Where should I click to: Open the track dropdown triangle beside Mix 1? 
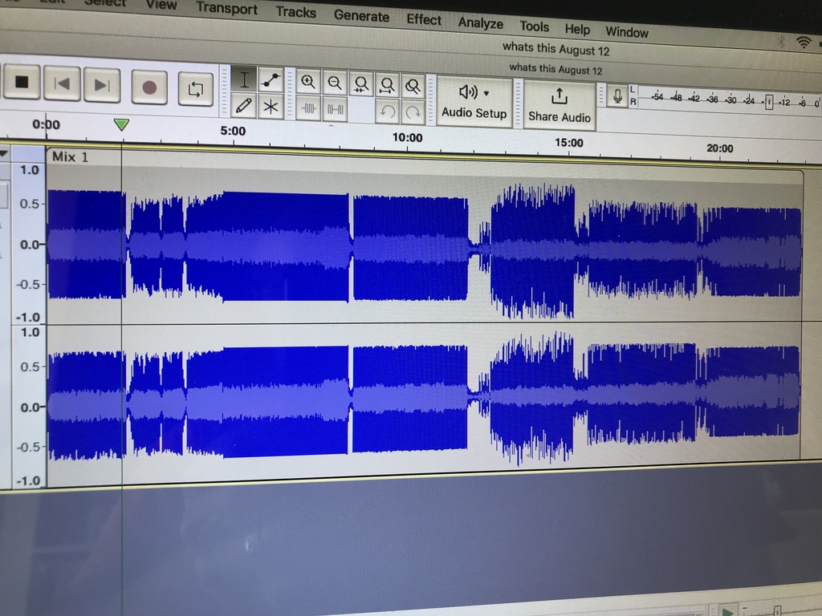tap(4, 153)
